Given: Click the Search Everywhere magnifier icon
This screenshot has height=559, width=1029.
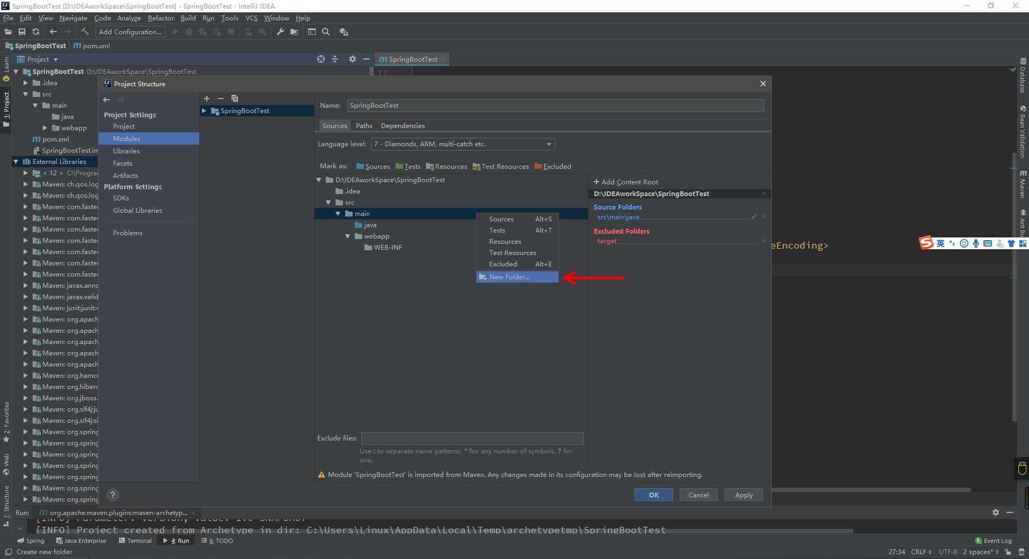Looking at the screenshot, I should pos(326,32).
